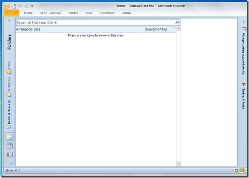Click the message list scroll-up arrow
249x178 pixels.
(x=179, y=29)
